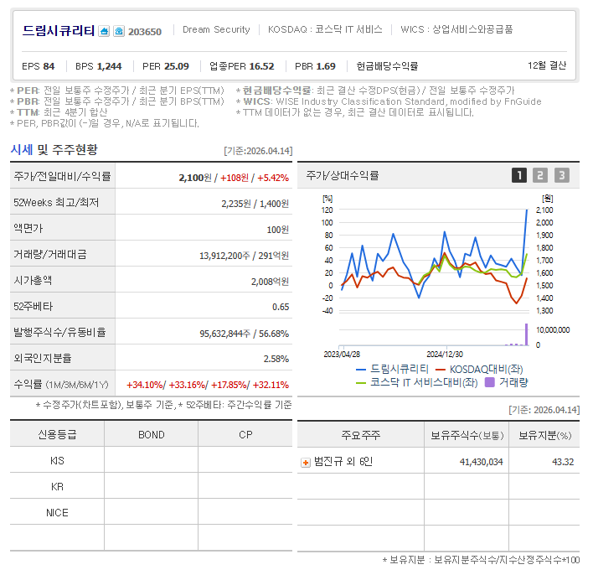Select the red KOSDAQ대비(좌) legend entry
The height and width of the screenshot is (575, 593).
[479, 369]
